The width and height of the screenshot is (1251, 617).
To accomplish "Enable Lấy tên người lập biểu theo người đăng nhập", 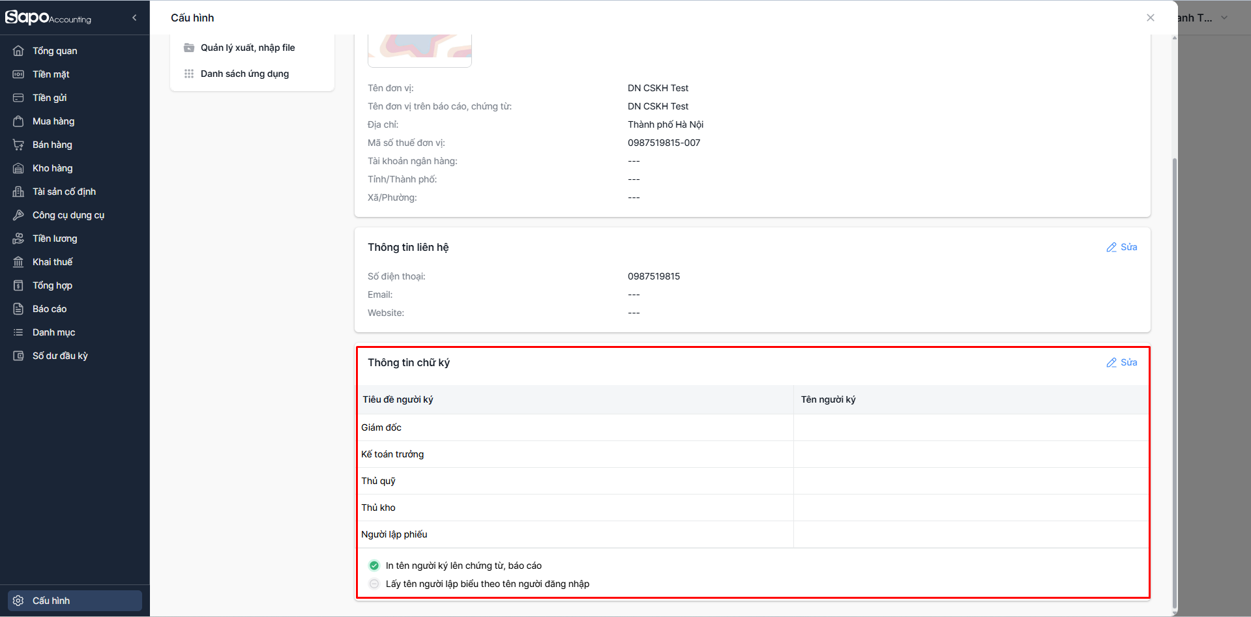I will 374,584.
